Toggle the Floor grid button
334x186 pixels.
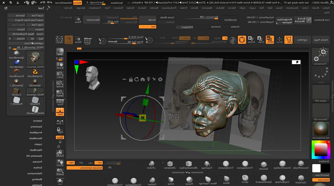tap(60, 112)
